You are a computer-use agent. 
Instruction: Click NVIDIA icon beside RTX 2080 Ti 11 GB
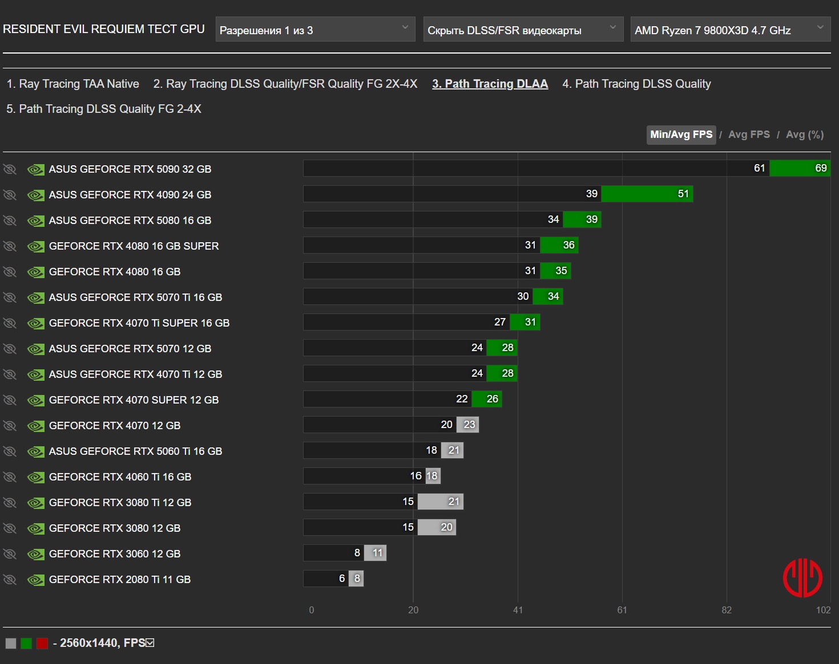(x=36, y=580)
